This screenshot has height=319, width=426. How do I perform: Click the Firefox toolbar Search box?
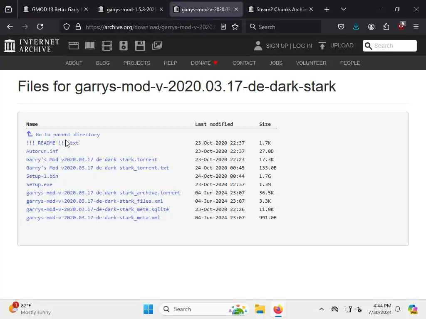click(283, 27)
